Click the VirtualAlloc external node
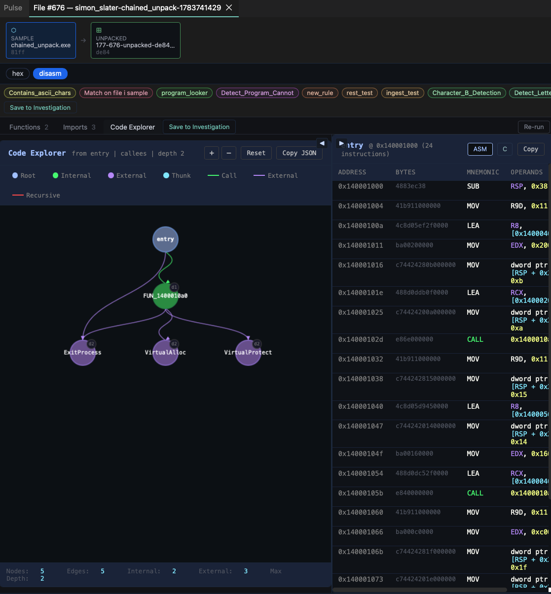The image size is (551, 594). click(x=165, y=353)
